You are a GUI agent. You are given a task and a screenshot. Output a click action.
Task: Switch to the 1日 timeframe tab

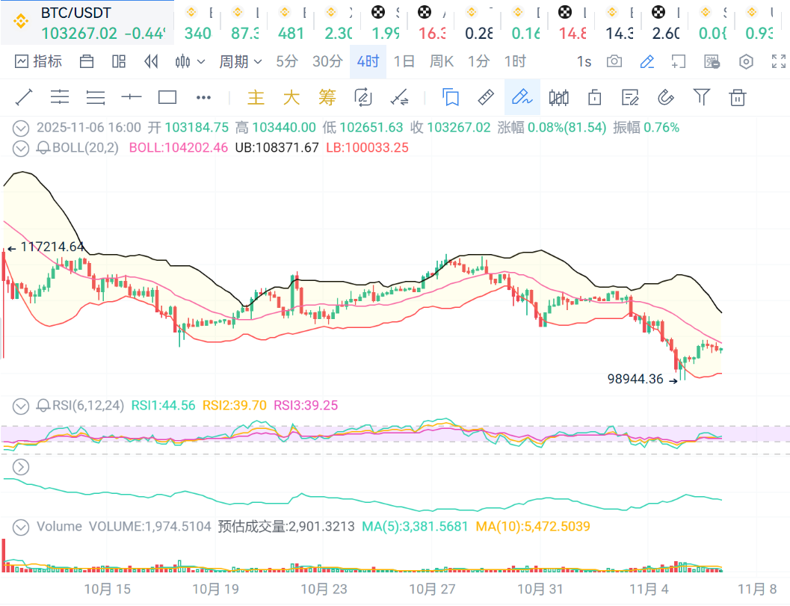pos(404,61)
